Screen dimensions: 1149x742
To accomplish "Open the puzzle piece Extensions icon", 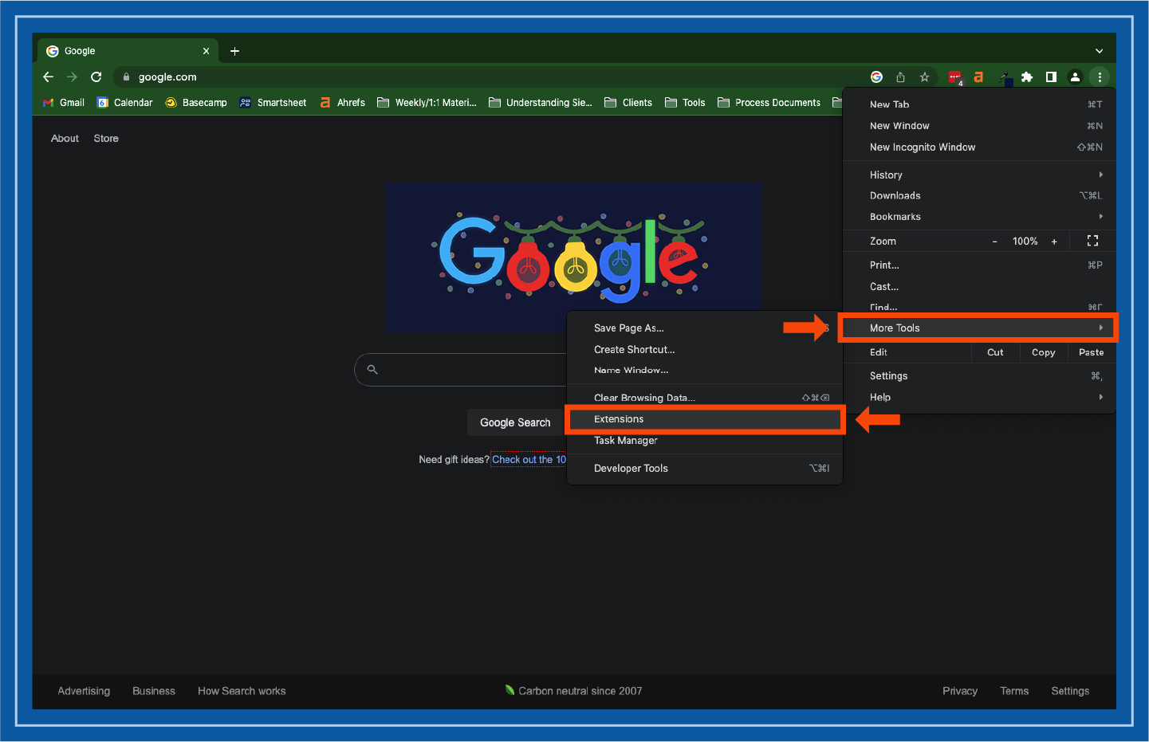I will click(x=1027, y=77).
